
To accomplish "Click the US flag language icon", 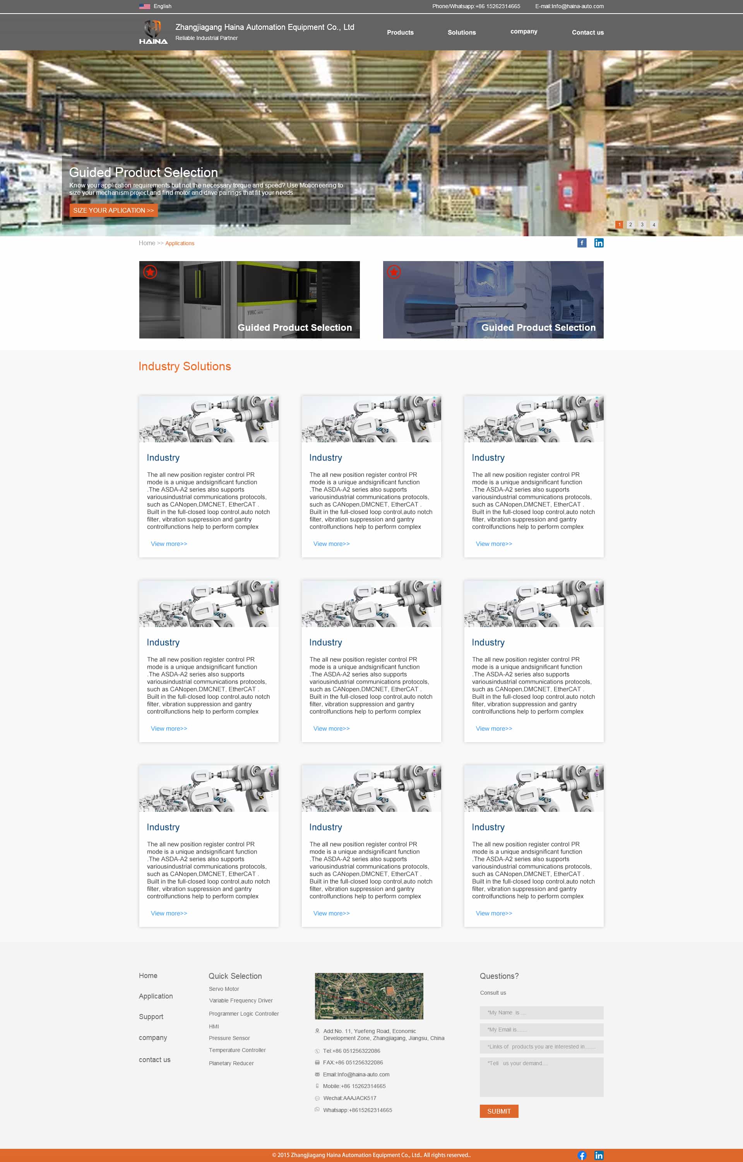I will (x=144, y=6).
